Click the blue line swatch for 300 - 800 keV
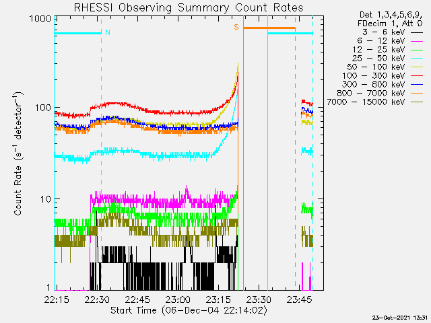 (x=417, y=85)
